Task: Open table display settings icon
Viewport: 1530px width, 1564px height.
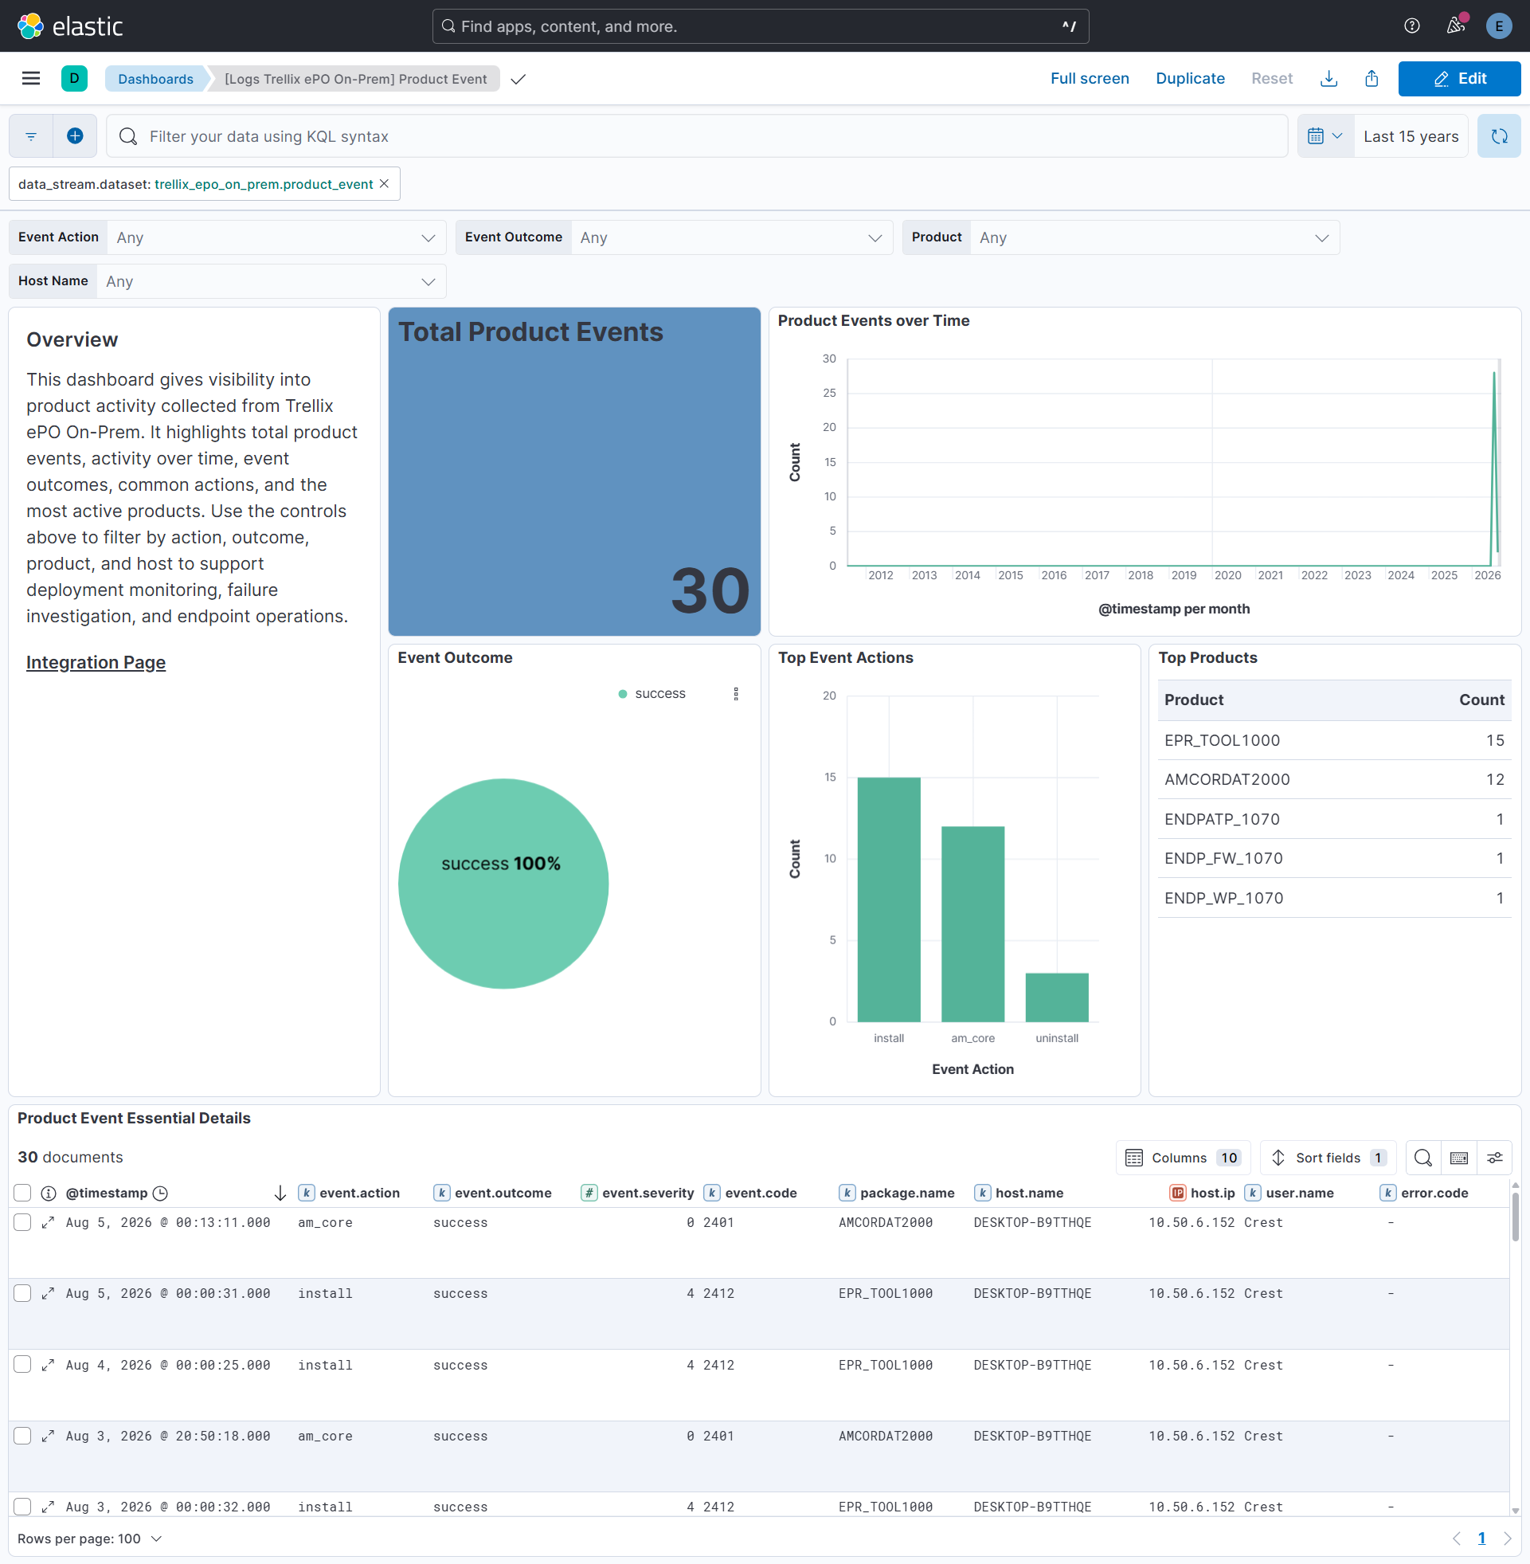Action: pyautogui.click(x=1495, y=1158)
